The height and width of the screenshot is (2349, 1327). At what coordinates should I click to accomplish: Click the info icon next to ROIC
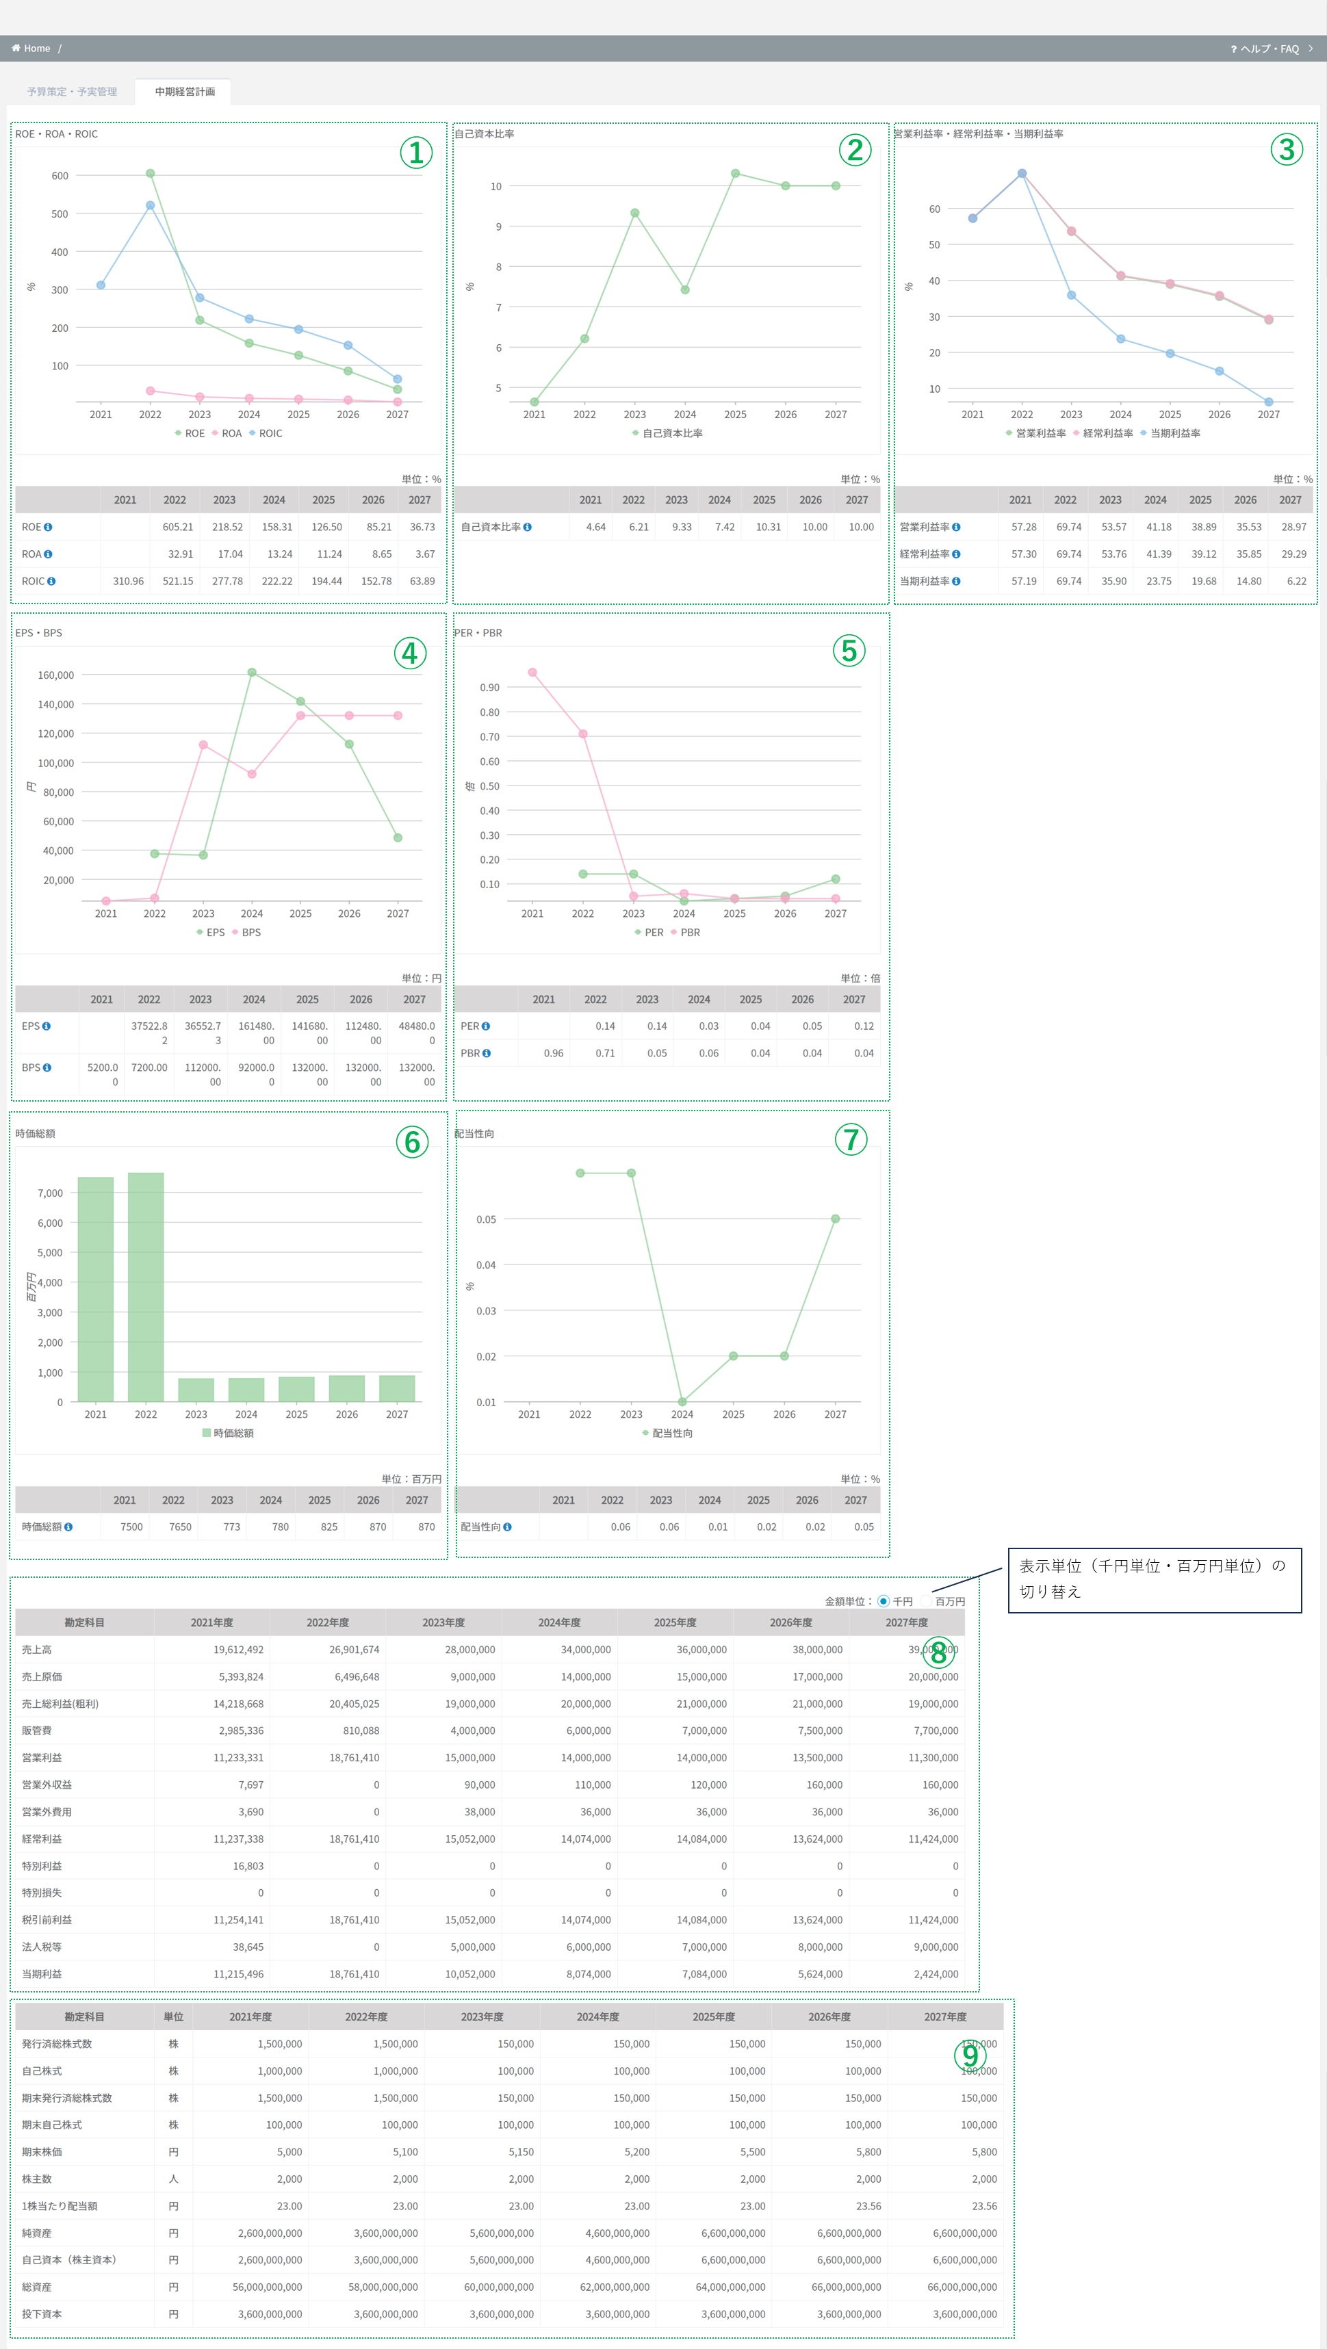click(x=51, y=581)
